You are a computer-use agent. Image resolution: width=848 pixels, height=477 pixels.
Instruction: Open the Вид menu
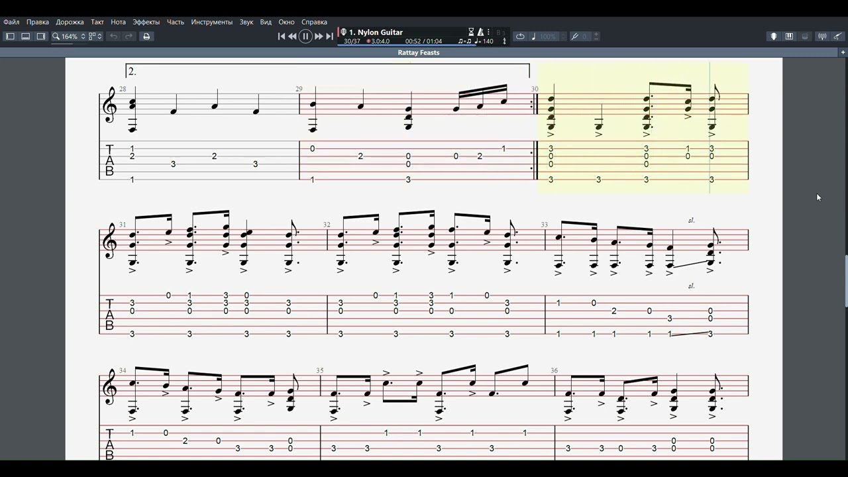click(x=266, y=22)
